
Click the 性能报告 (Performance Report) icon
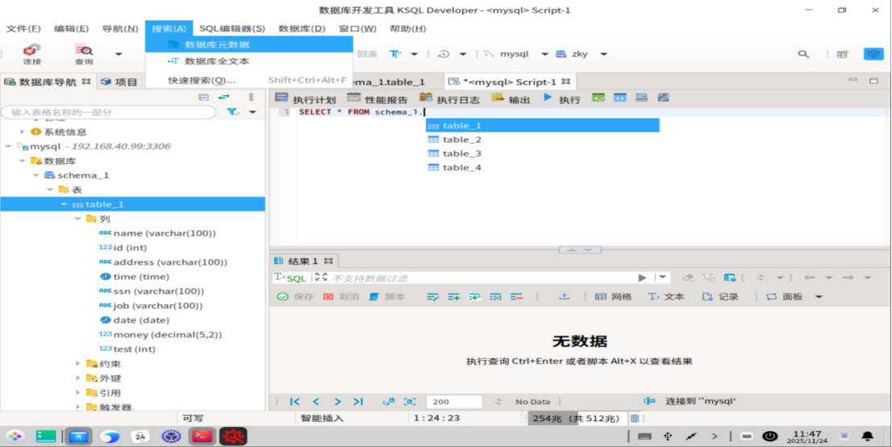[x=354, y=98]
